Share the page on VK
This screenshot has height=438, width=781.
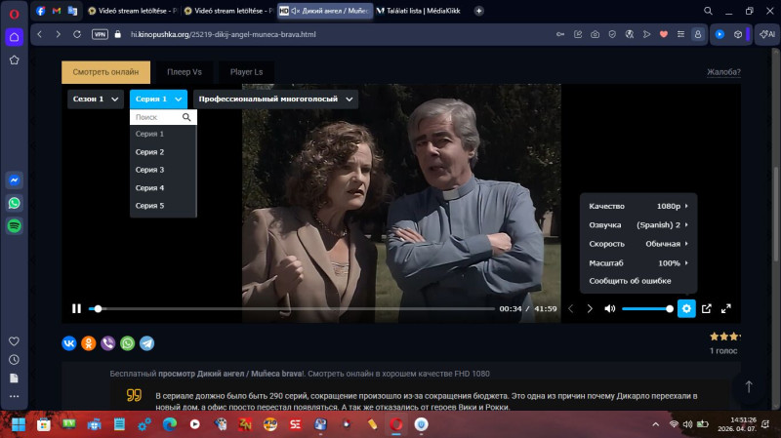69,343
